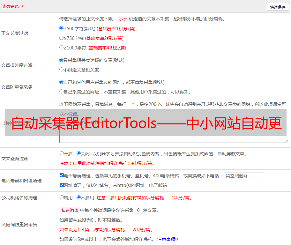Select 关闭 for 文本鉴黄过滤
This screenshot has height=245, width=291.
79,153
